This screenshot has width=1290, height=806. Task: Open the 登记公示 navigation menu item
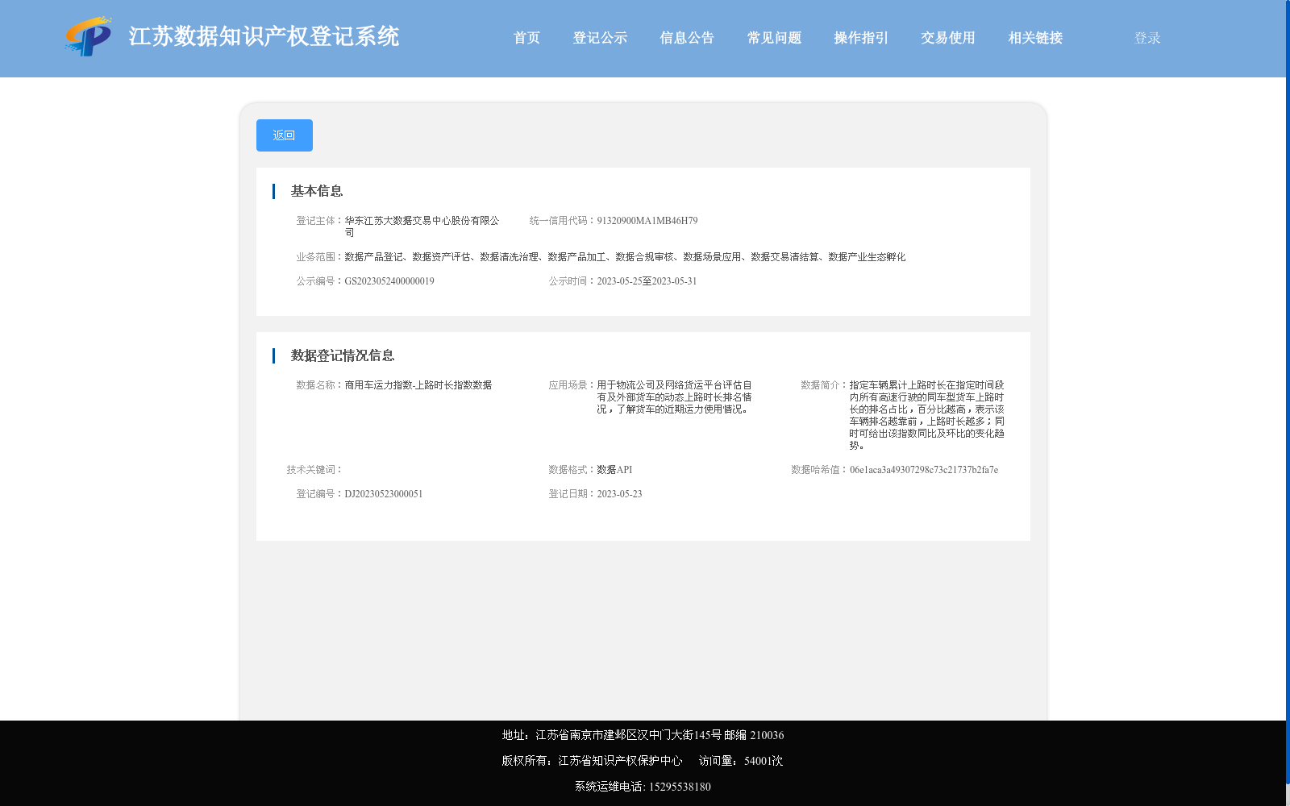pyautogui.click(x=599, y=38)
